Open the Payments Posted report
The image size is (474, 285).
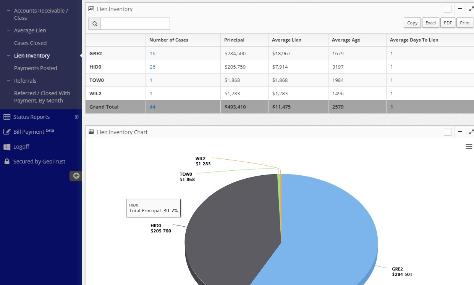[x=36, y=68]
